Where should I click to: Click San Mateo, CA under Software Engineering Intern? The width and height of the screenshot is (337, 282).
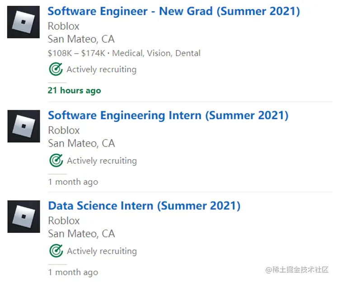(81, 143)
